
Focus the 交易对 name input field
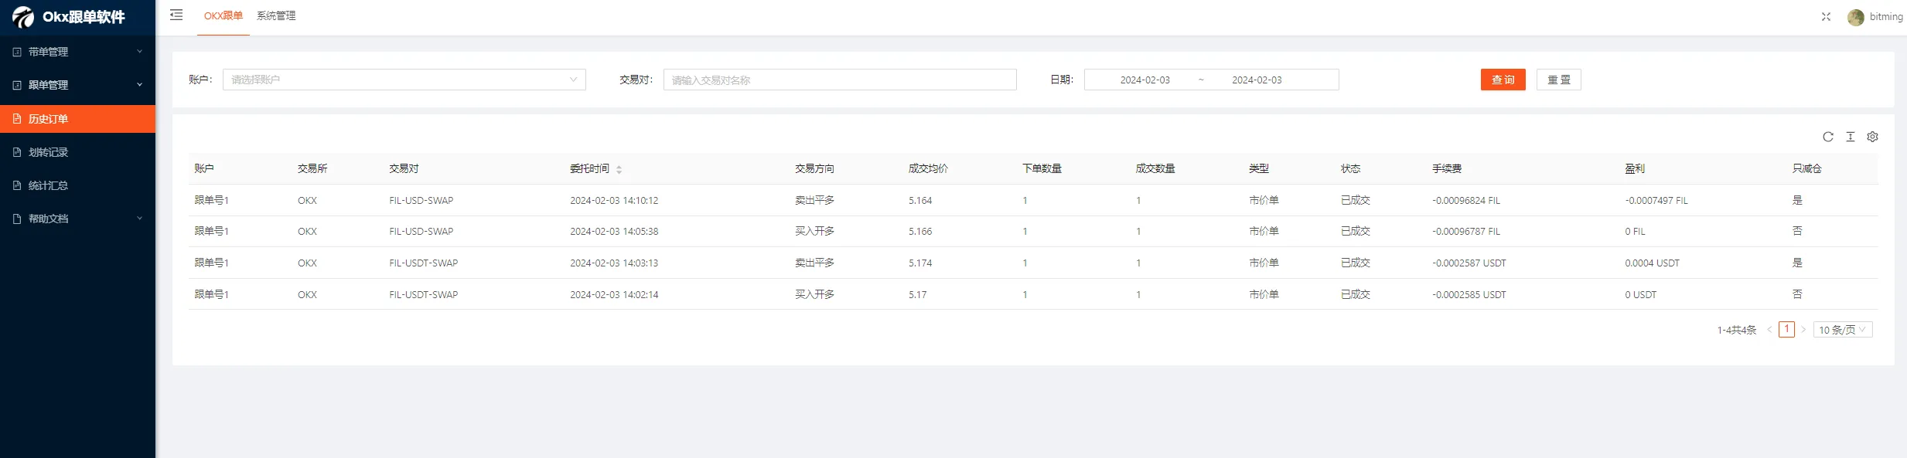pyautogui.click(x=840, y=80)
